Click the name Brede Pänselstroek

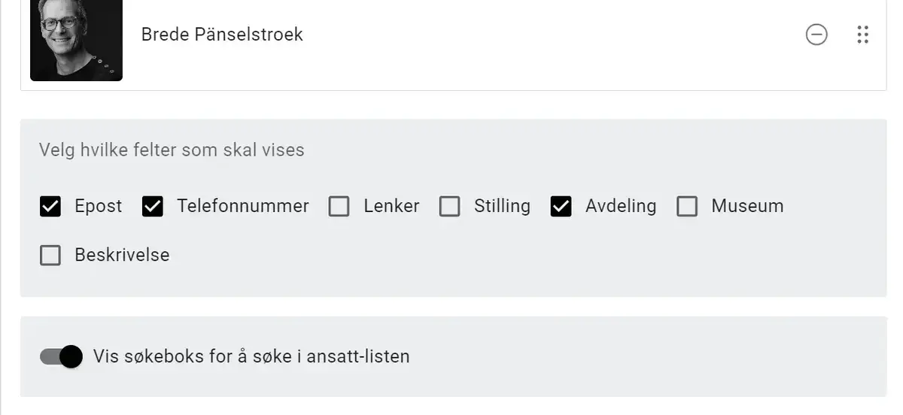[222, 35]
